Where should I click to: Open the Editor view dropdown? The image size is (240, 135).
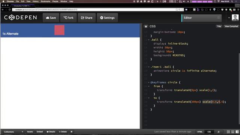point(201,18)
